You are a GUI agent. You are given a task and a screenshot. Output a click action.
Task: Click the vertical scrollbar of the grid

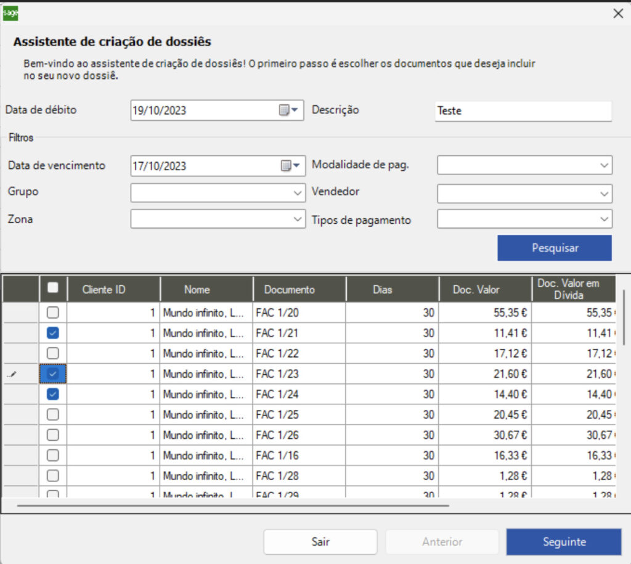tap(624, 317)
